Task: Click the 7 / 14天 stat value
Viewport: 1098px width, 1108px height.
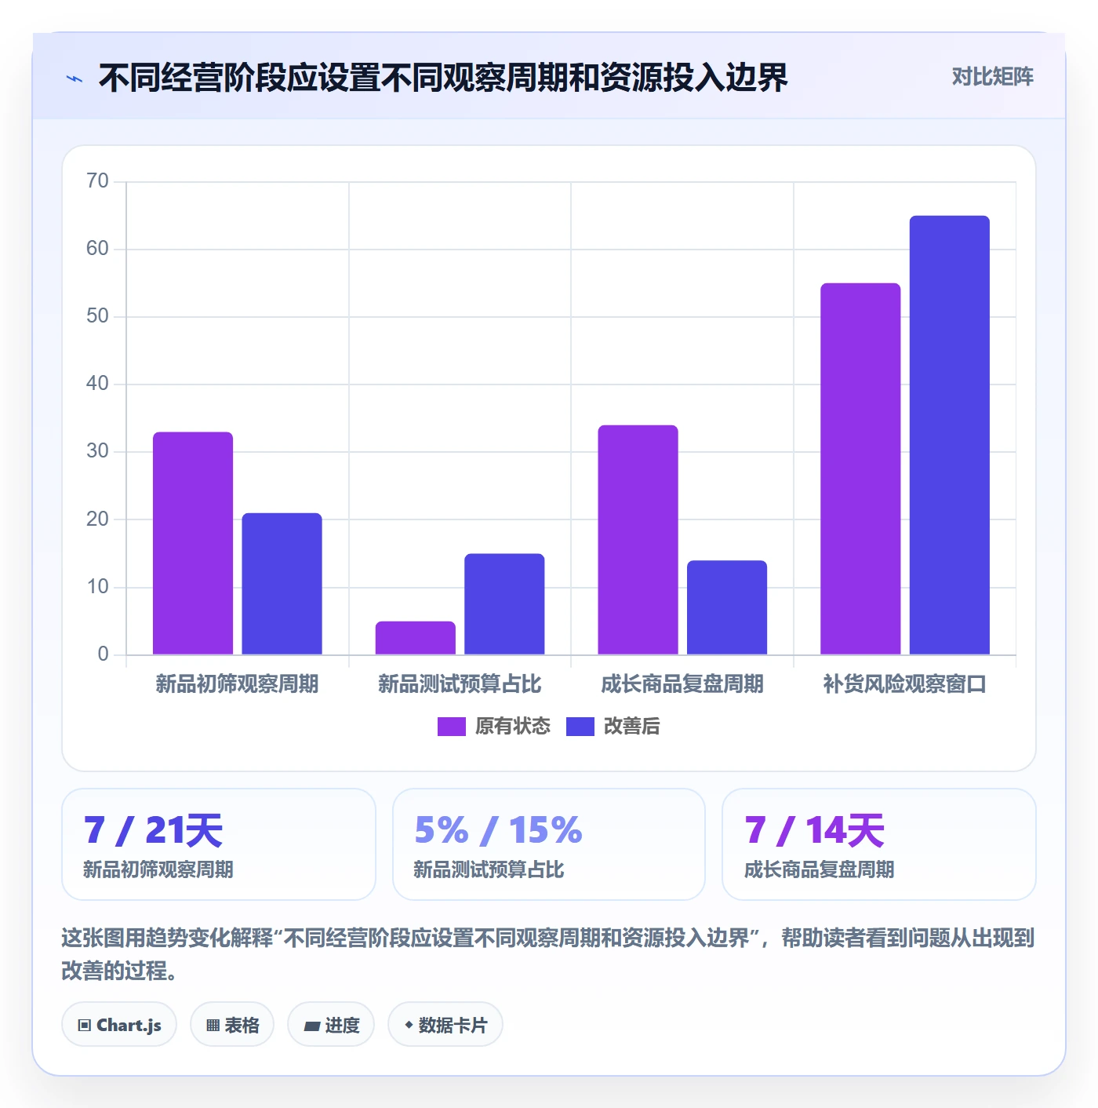Action: [x=814, y=830]
